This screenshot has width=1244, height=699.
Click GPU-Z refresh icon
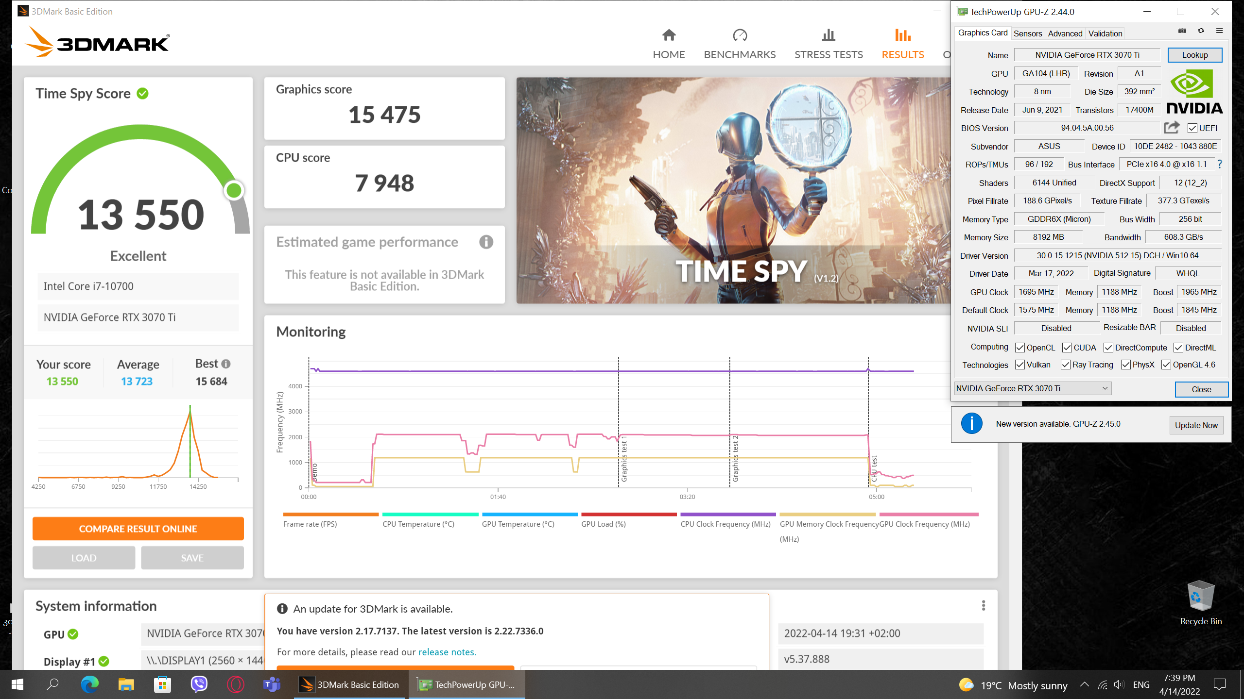[x=1201, y=31]
